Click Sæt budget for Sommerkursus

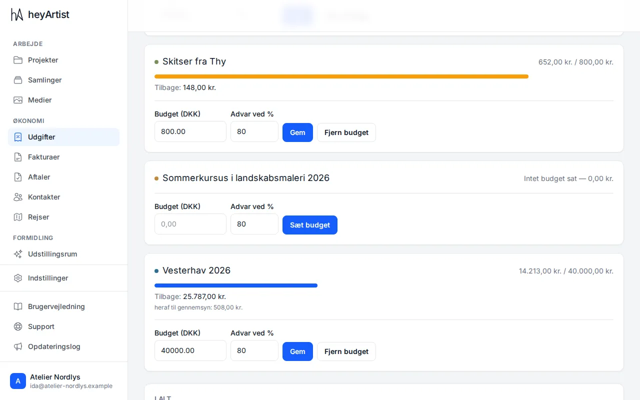310,225
